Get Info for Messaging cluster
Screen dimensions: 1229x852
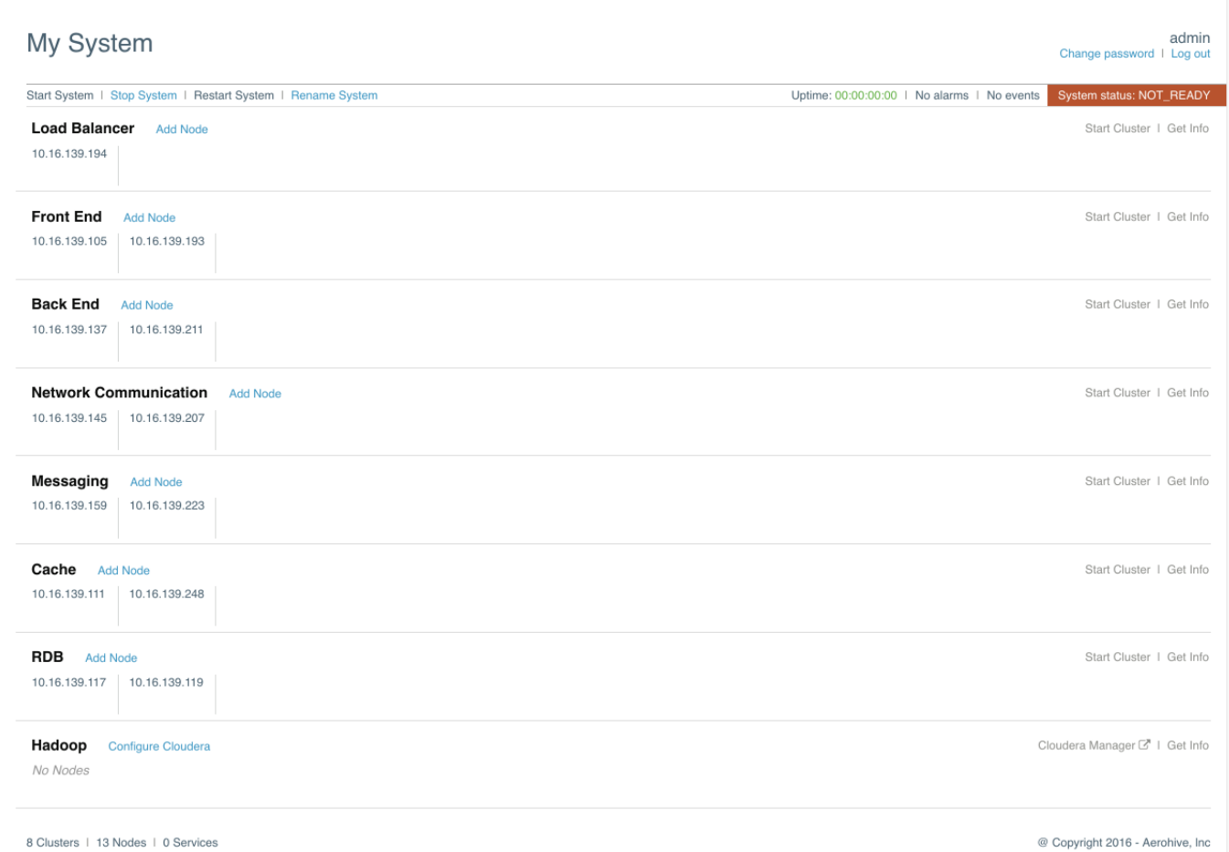(x=1187, y=481)
